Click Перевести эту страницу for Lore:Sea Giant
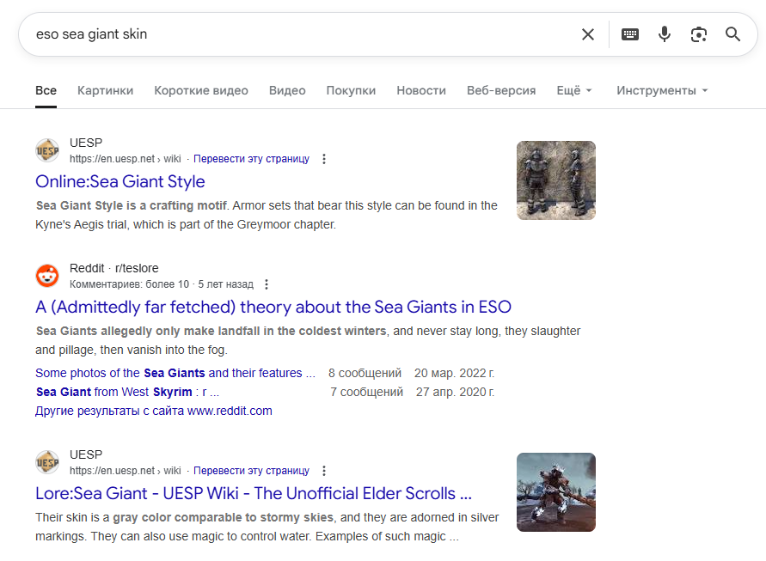The image size is (766, 561). click(x=251, y=471)
